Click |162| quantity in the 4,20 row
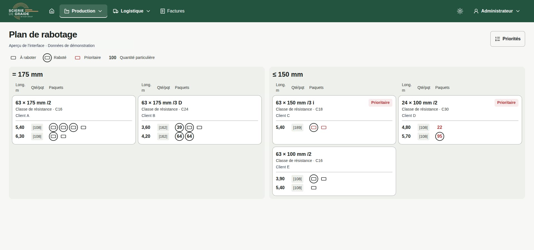 coord(163,136)
